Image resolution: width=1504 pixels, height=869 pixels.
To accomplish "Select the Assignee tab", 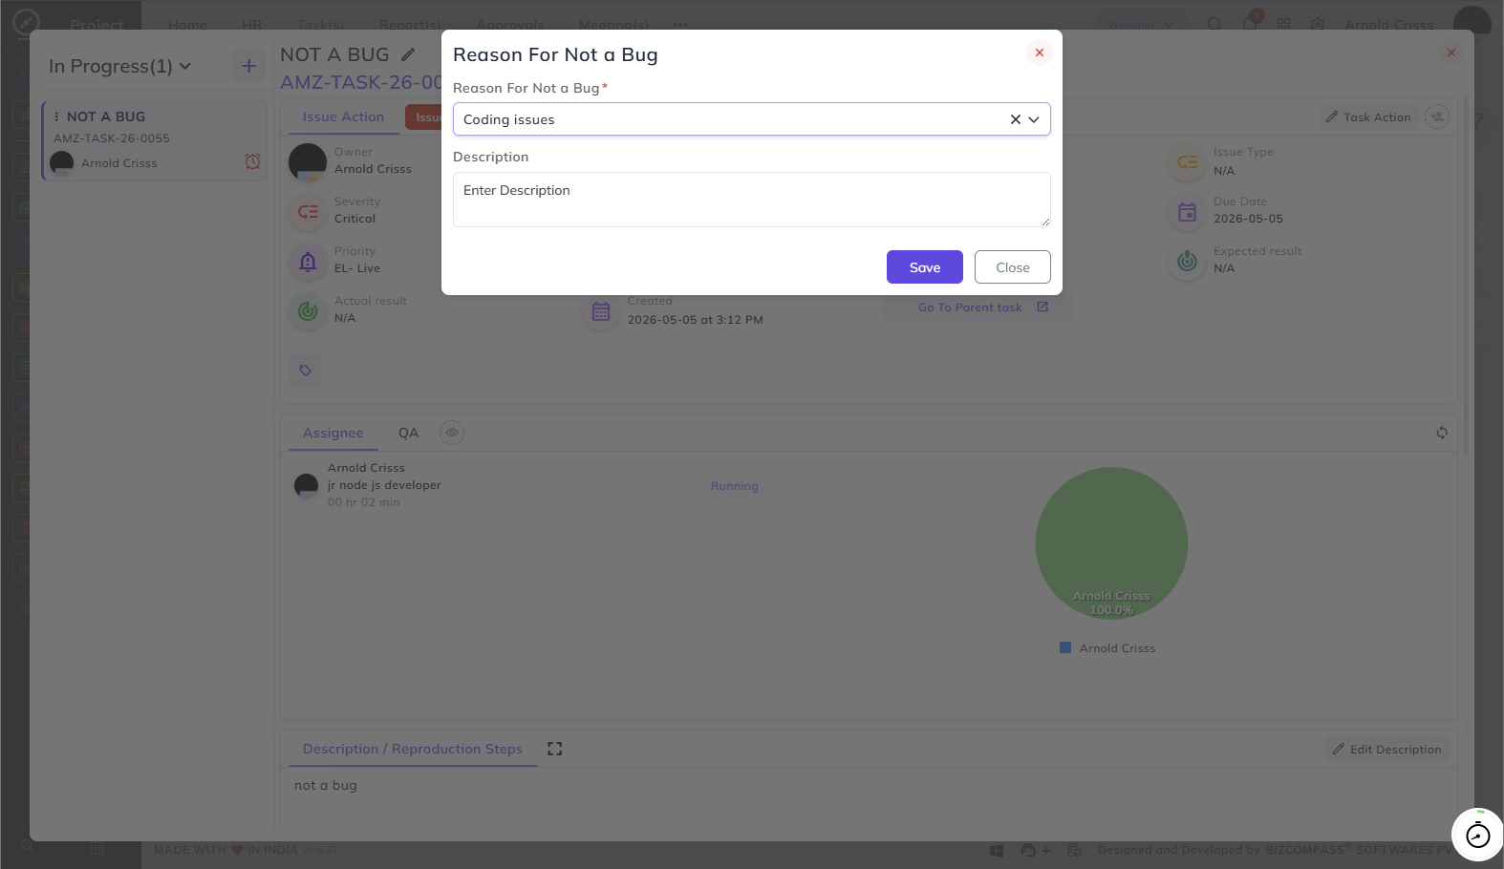I will [x=333, y=433].
